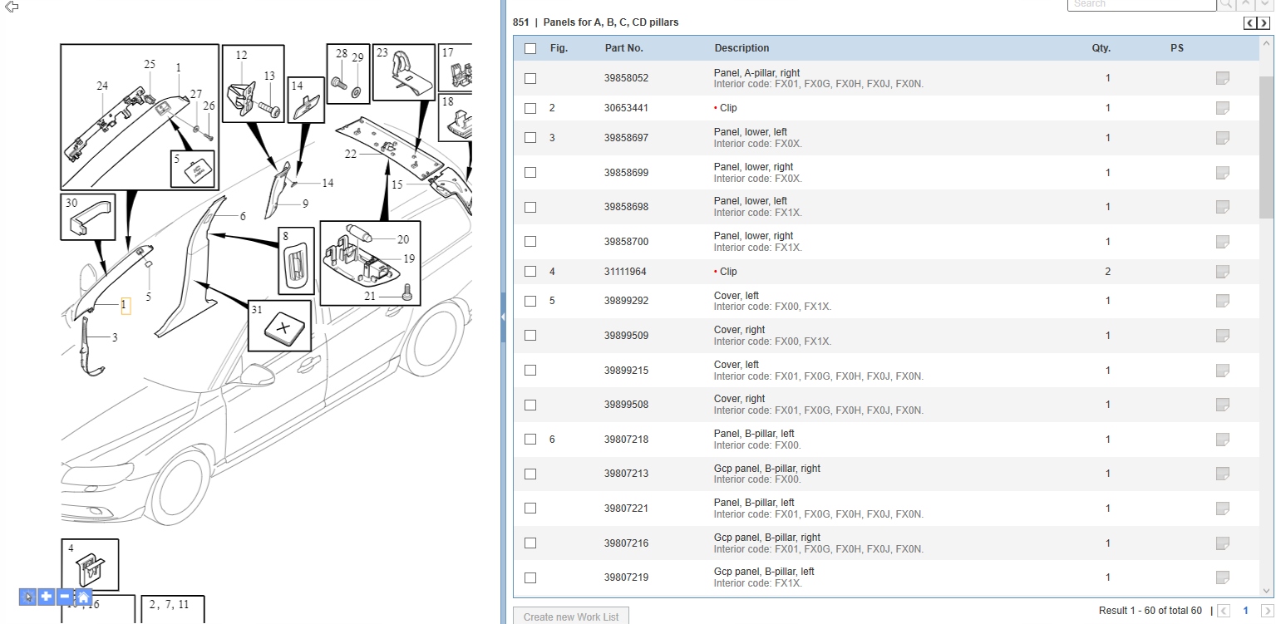1276x624 pixels.
Task: Open note icon for part 39807216
Action: [1222, 543]
